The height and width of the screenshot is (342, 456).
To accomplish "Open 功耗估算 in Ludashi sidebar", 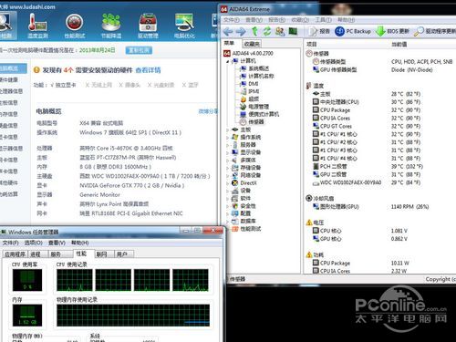I will click(x=9, y=194).
